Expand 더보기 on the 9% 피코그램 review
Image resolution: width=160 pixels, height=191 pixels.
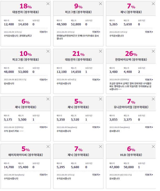click(x=96, y=32)
